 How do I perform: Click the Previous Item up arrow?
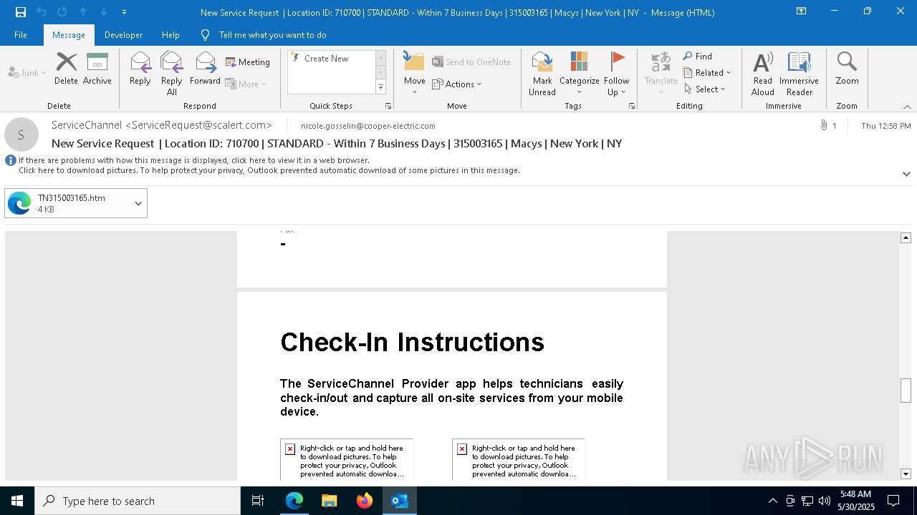coord(83,11)
